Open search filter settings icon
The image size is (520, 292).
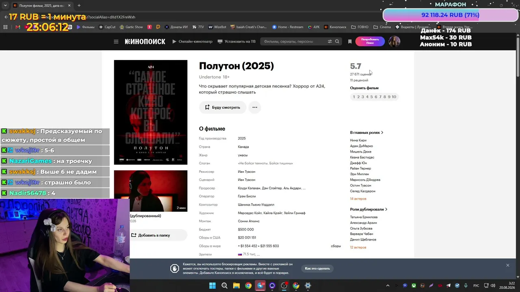click(330, 41)
